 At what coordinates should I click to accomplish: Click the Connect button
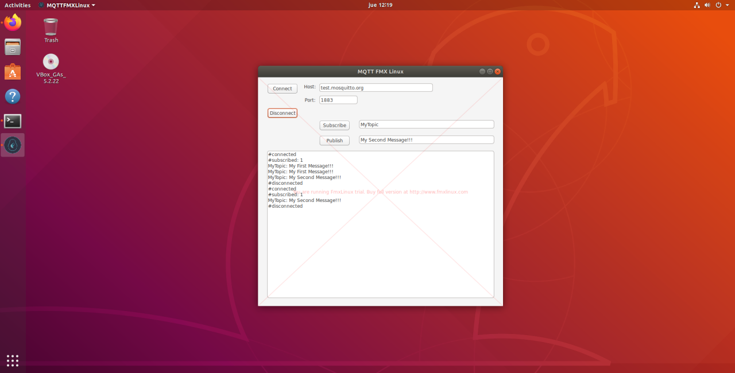(283, 88)
